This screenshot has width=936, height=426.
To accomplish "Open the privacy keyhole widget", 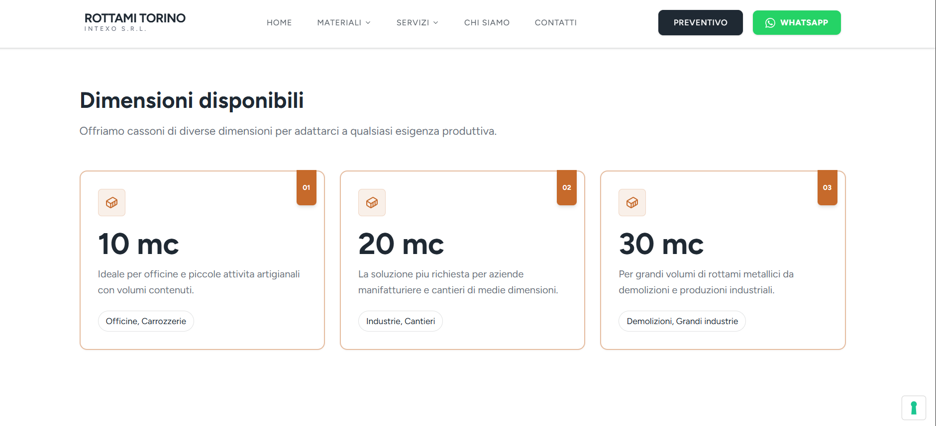I will [x=914, y=408].
